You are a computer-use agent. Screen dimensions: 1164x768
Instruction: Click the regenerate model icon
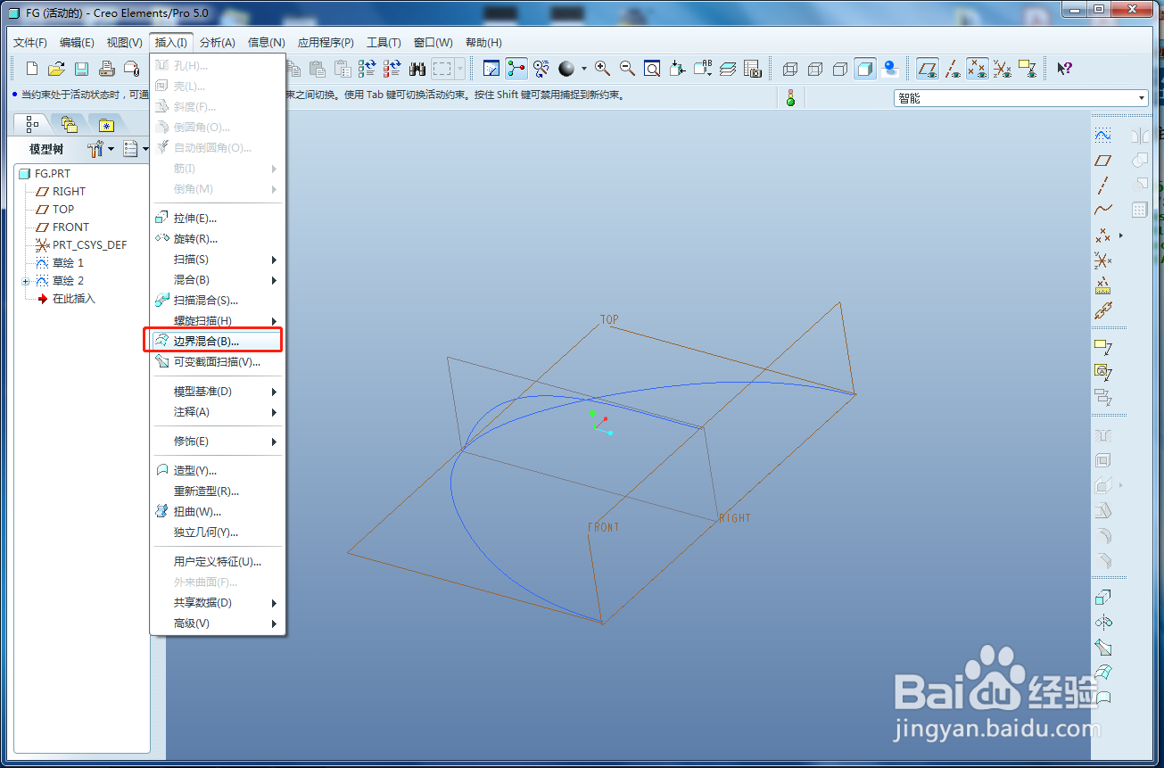[367, 69]
